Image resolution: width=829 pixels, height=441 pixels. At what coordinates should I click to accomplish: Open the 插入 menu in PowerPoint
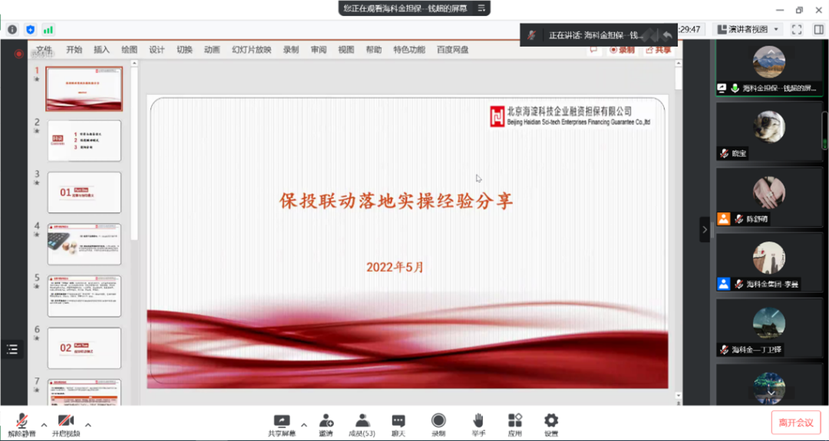pos(101,50)
